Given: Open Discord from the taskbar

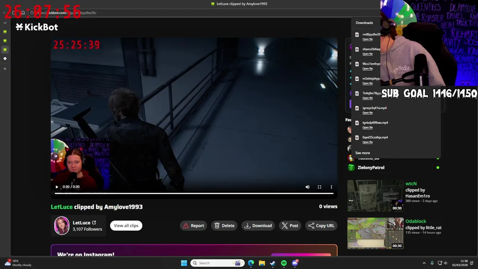Looking at the screenshot, I should coord(295,263).
